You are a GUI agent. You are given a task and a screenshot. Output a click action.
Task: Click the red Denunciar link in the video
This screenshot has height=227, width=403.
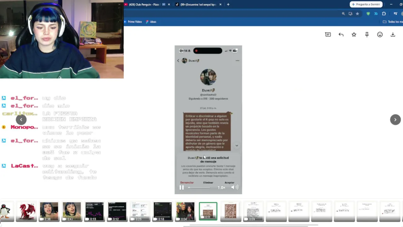tap(187, 183)
